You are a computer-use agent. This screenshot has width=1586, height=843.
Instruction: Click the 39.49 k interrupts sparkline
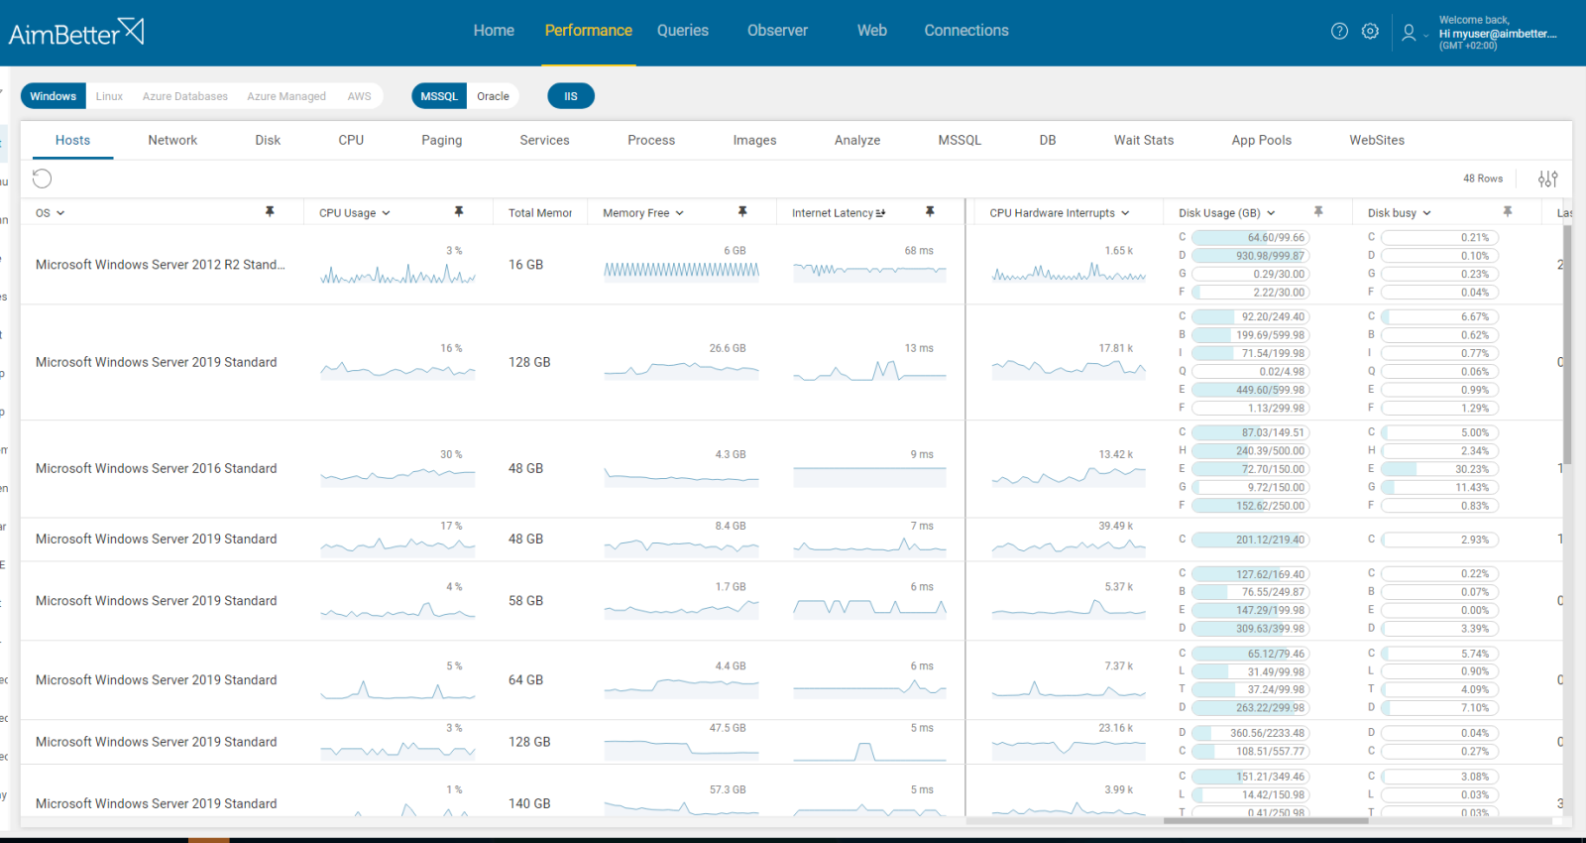click(x=1069, y=545)
